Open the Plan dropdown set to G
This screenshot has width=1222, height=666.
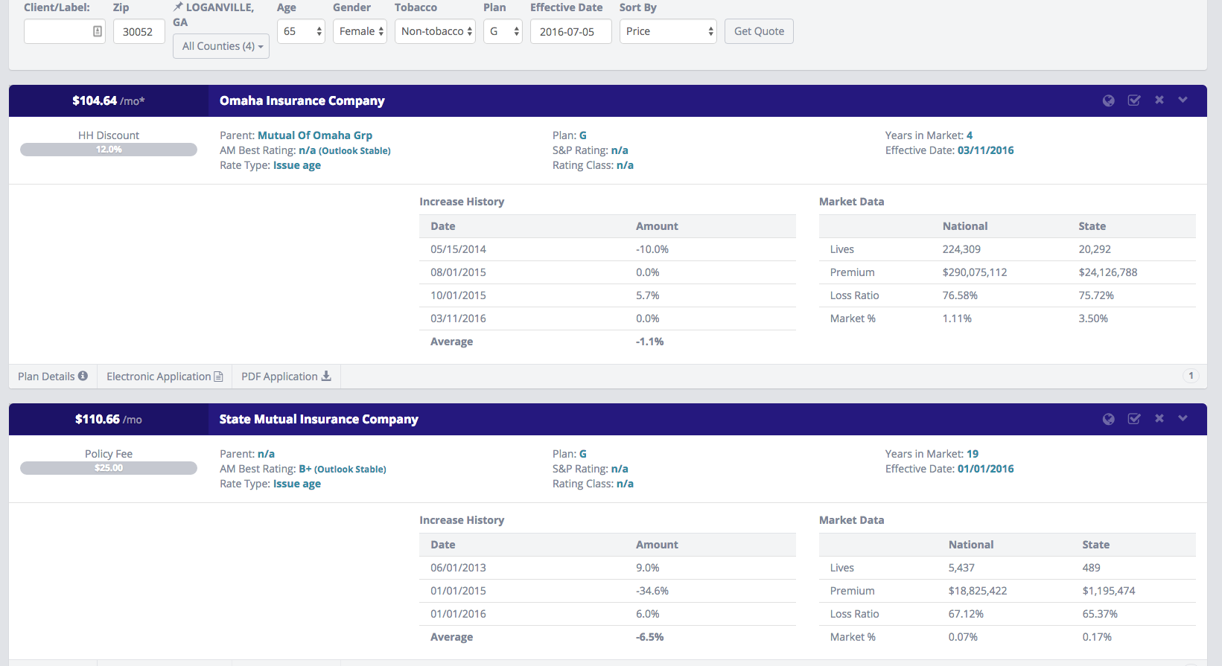click(503, 31)
